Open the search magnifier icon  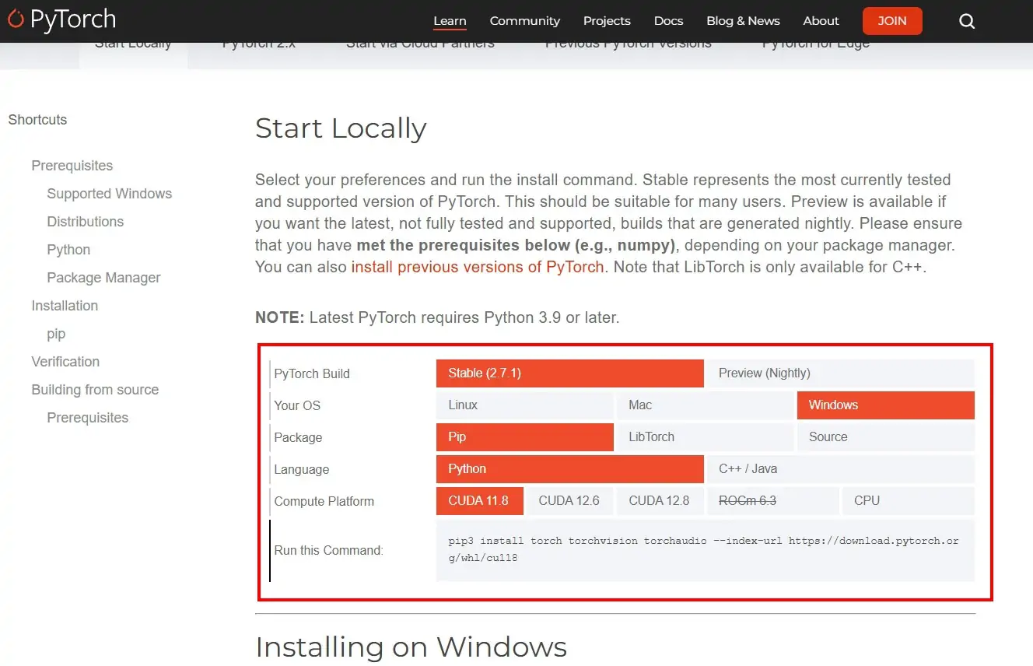[x=967, y=21]
